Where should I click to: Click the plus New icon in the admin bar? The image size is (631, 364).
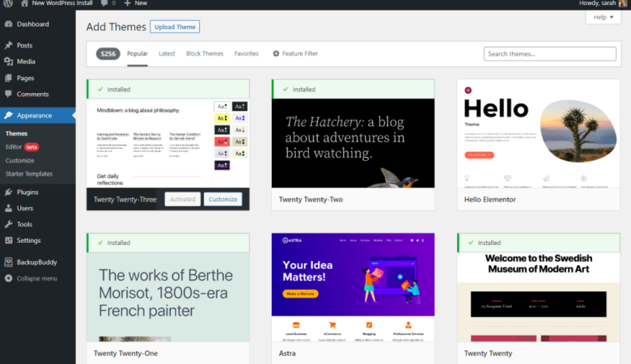127,3
